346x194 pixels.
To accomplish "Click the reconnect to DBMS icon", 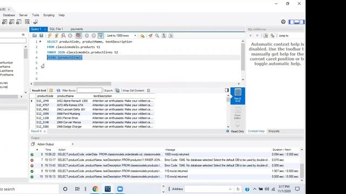I will click(x=36, y=22).
